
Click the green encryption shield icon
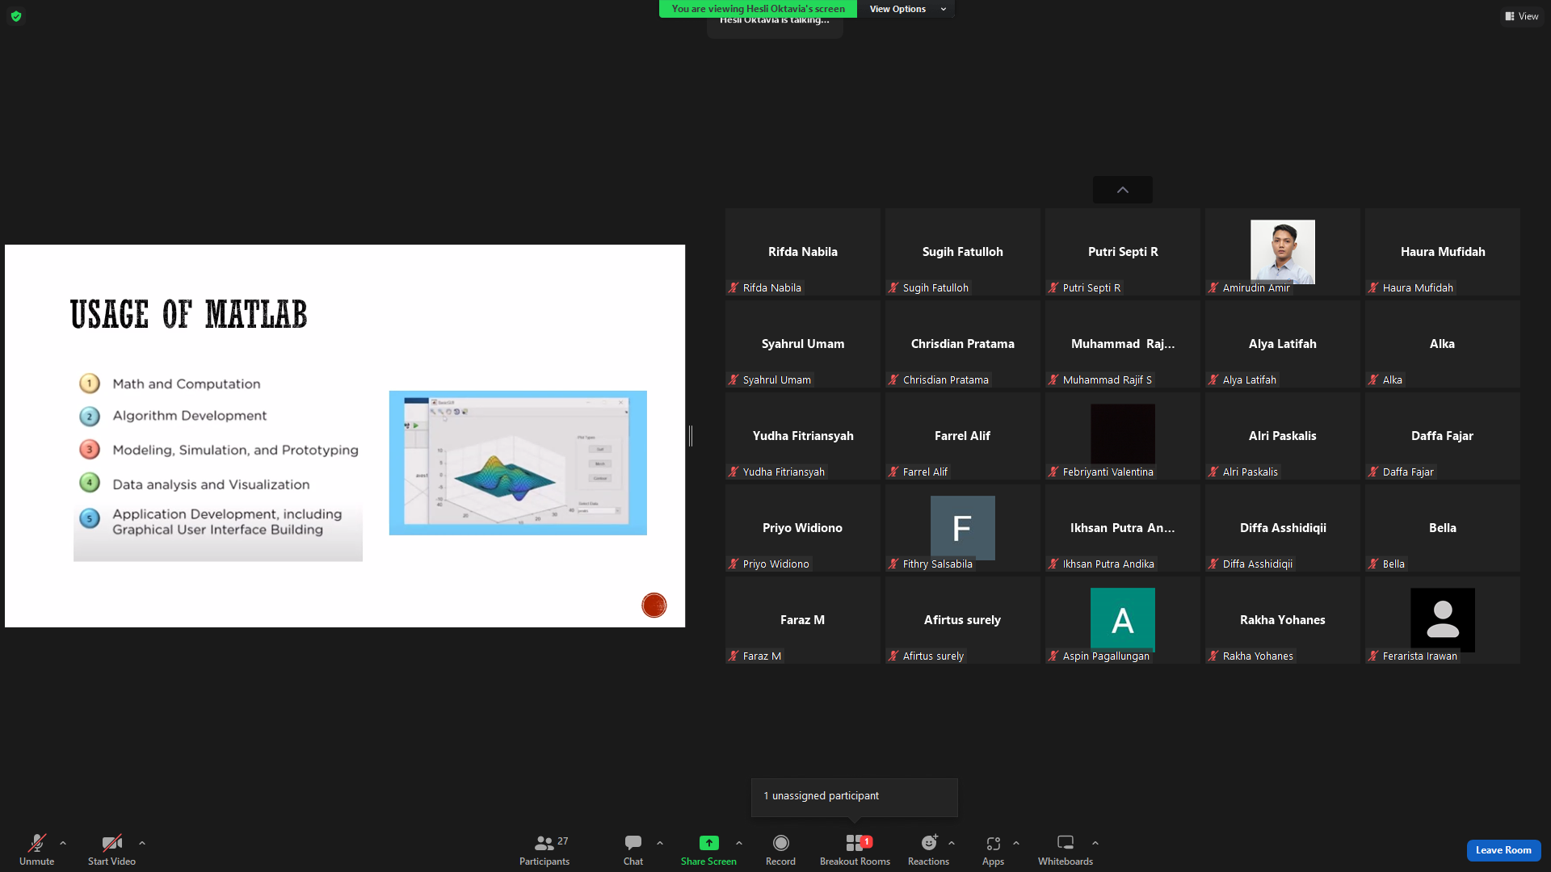click(16, 16)
